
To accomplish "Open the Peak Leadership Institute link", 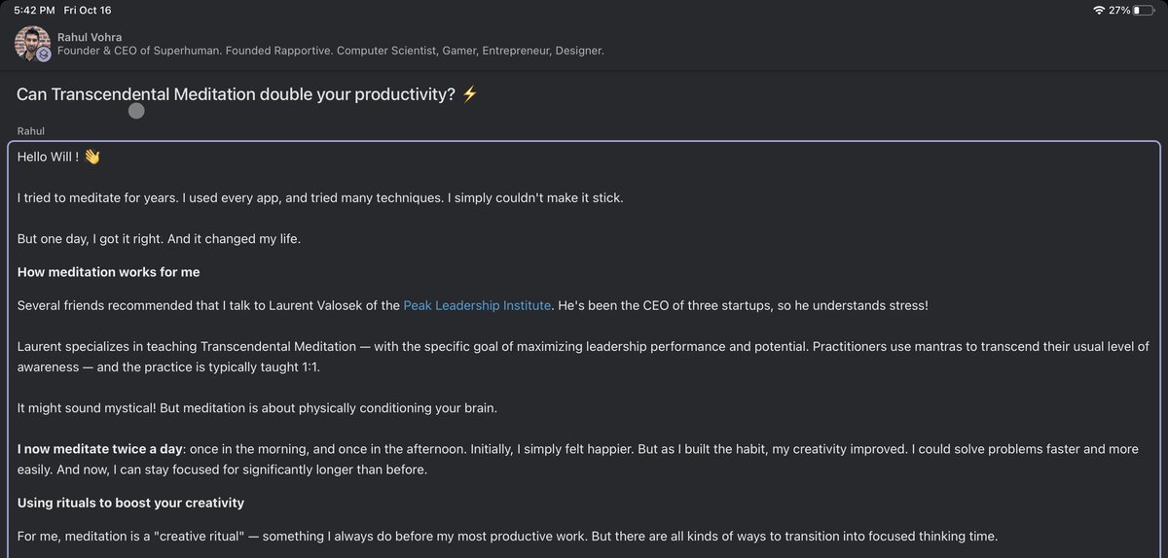I will tap(477, 305).
